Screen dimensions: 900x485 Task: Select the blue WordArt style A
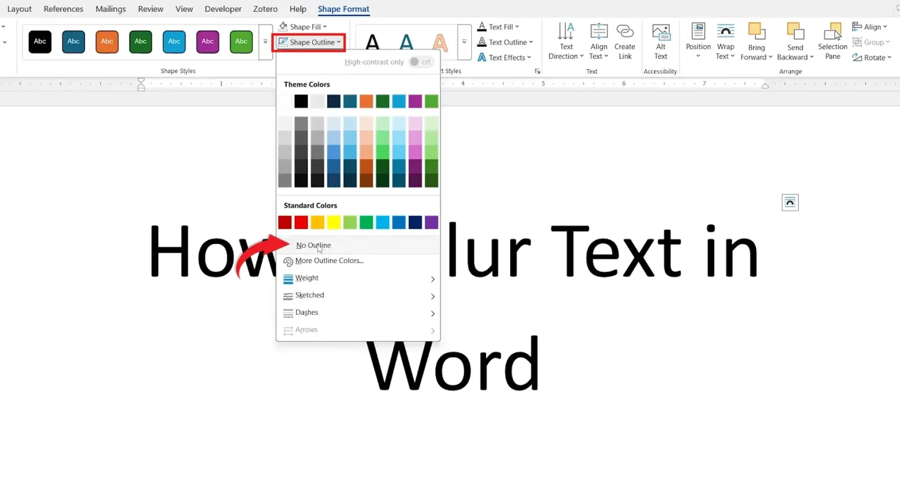[x=406, y=42]
